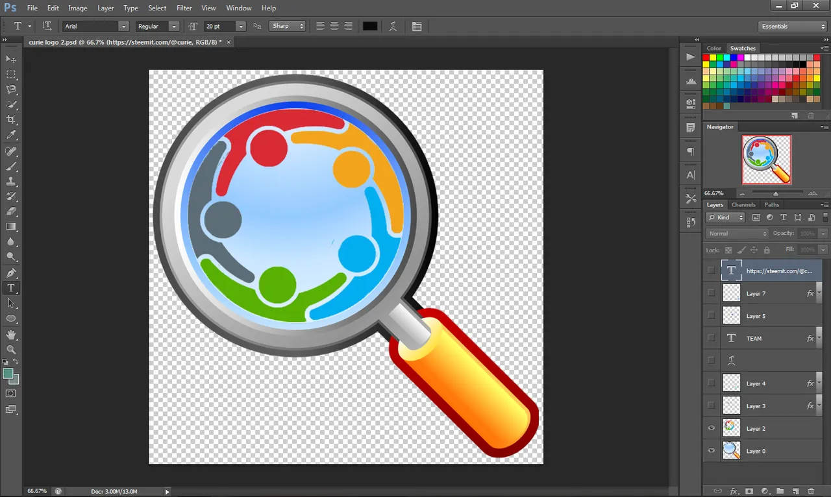This screenshot has height=497, width=831.
Task: Open the Kind layer filter dropdown
Action: click(x=725, y=217)
